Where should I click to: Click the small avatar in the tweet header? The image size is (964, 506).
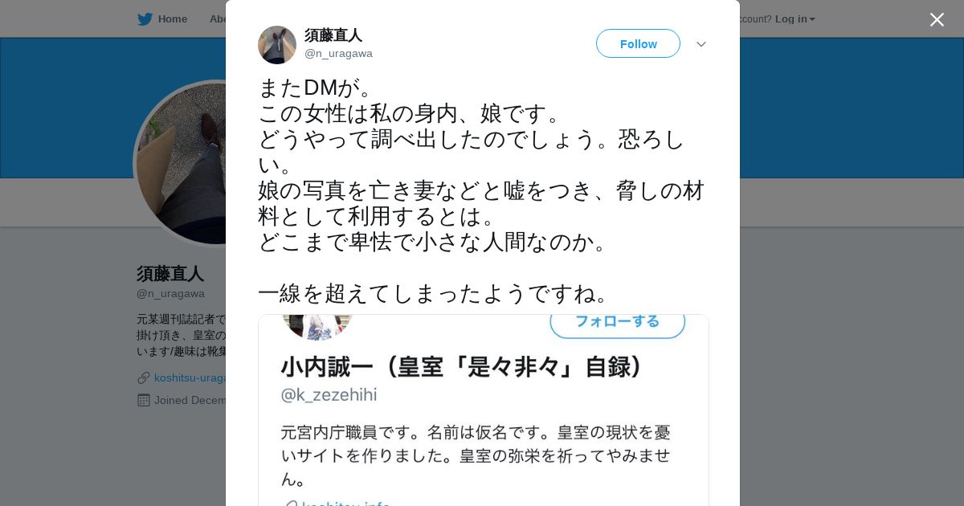[x=277, y=45]
